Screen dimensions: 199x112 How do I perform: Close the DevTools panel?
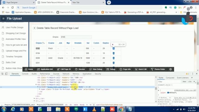(x=197, y=74)
